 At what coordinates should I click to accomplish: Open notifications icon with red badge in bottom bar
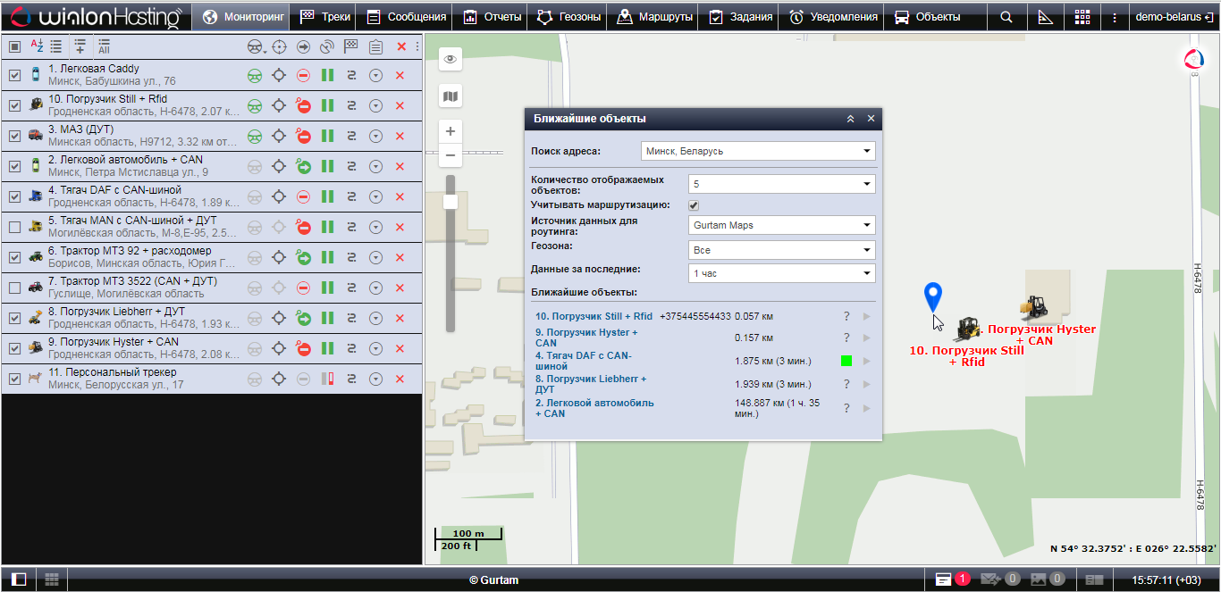(945, 579)
